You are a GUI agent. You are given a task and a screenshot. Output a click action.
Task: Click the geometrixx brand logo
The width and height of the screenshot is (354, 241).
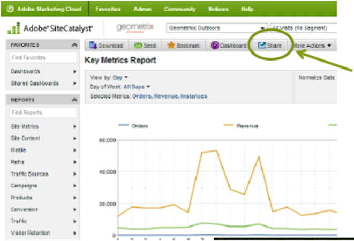click(x=135, y=28)
